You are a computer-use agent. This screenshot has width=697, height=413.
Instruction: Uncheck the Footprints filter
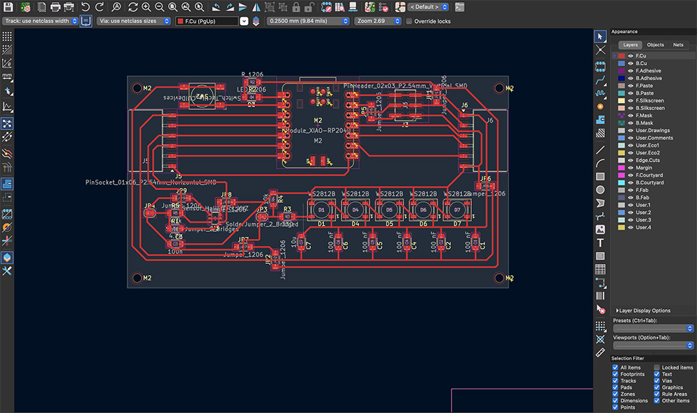tap(615, 374)
